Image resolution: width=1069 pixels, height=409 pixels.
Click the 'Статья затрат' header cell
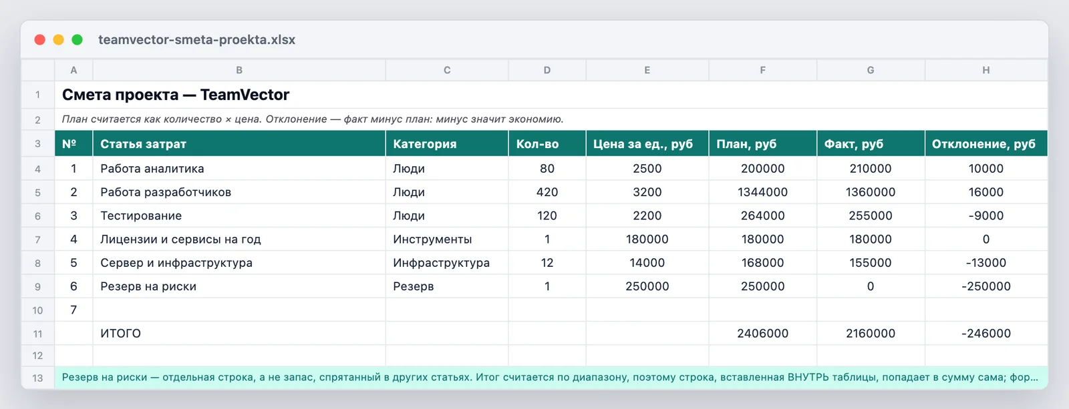click(x=239, y=143)
